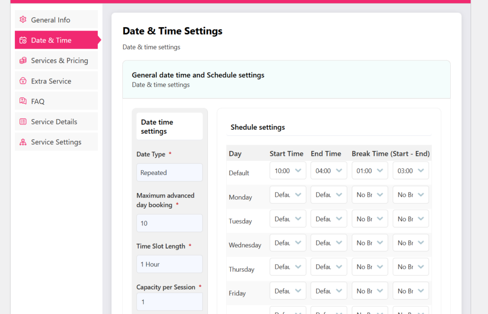Open Monday break end dropdown
This screenshot has width=488, height=314.
pos(411,195)
